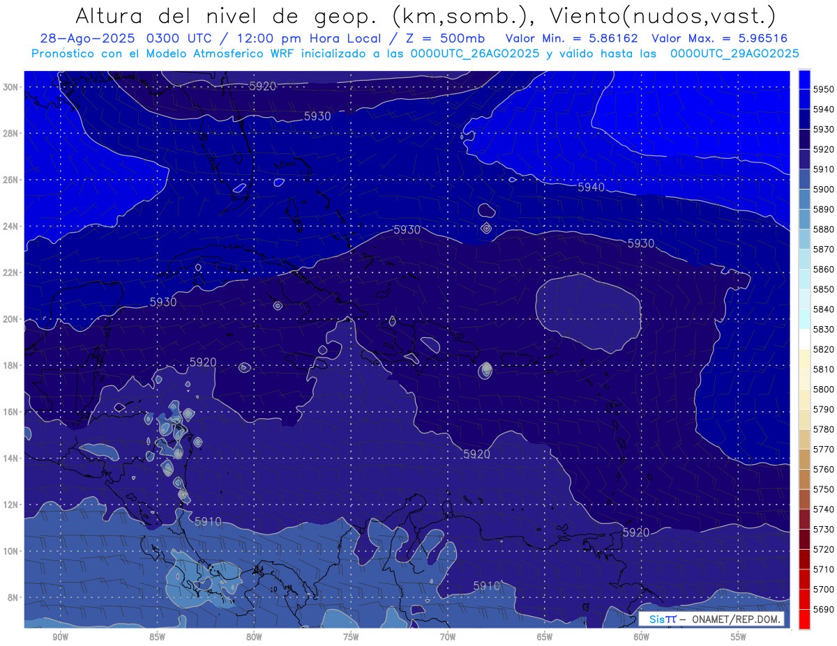The height and width of the screenshot is (646, 837).
Task: Click the map title starting 'Altura del nivel'
Action: point(425,15)
